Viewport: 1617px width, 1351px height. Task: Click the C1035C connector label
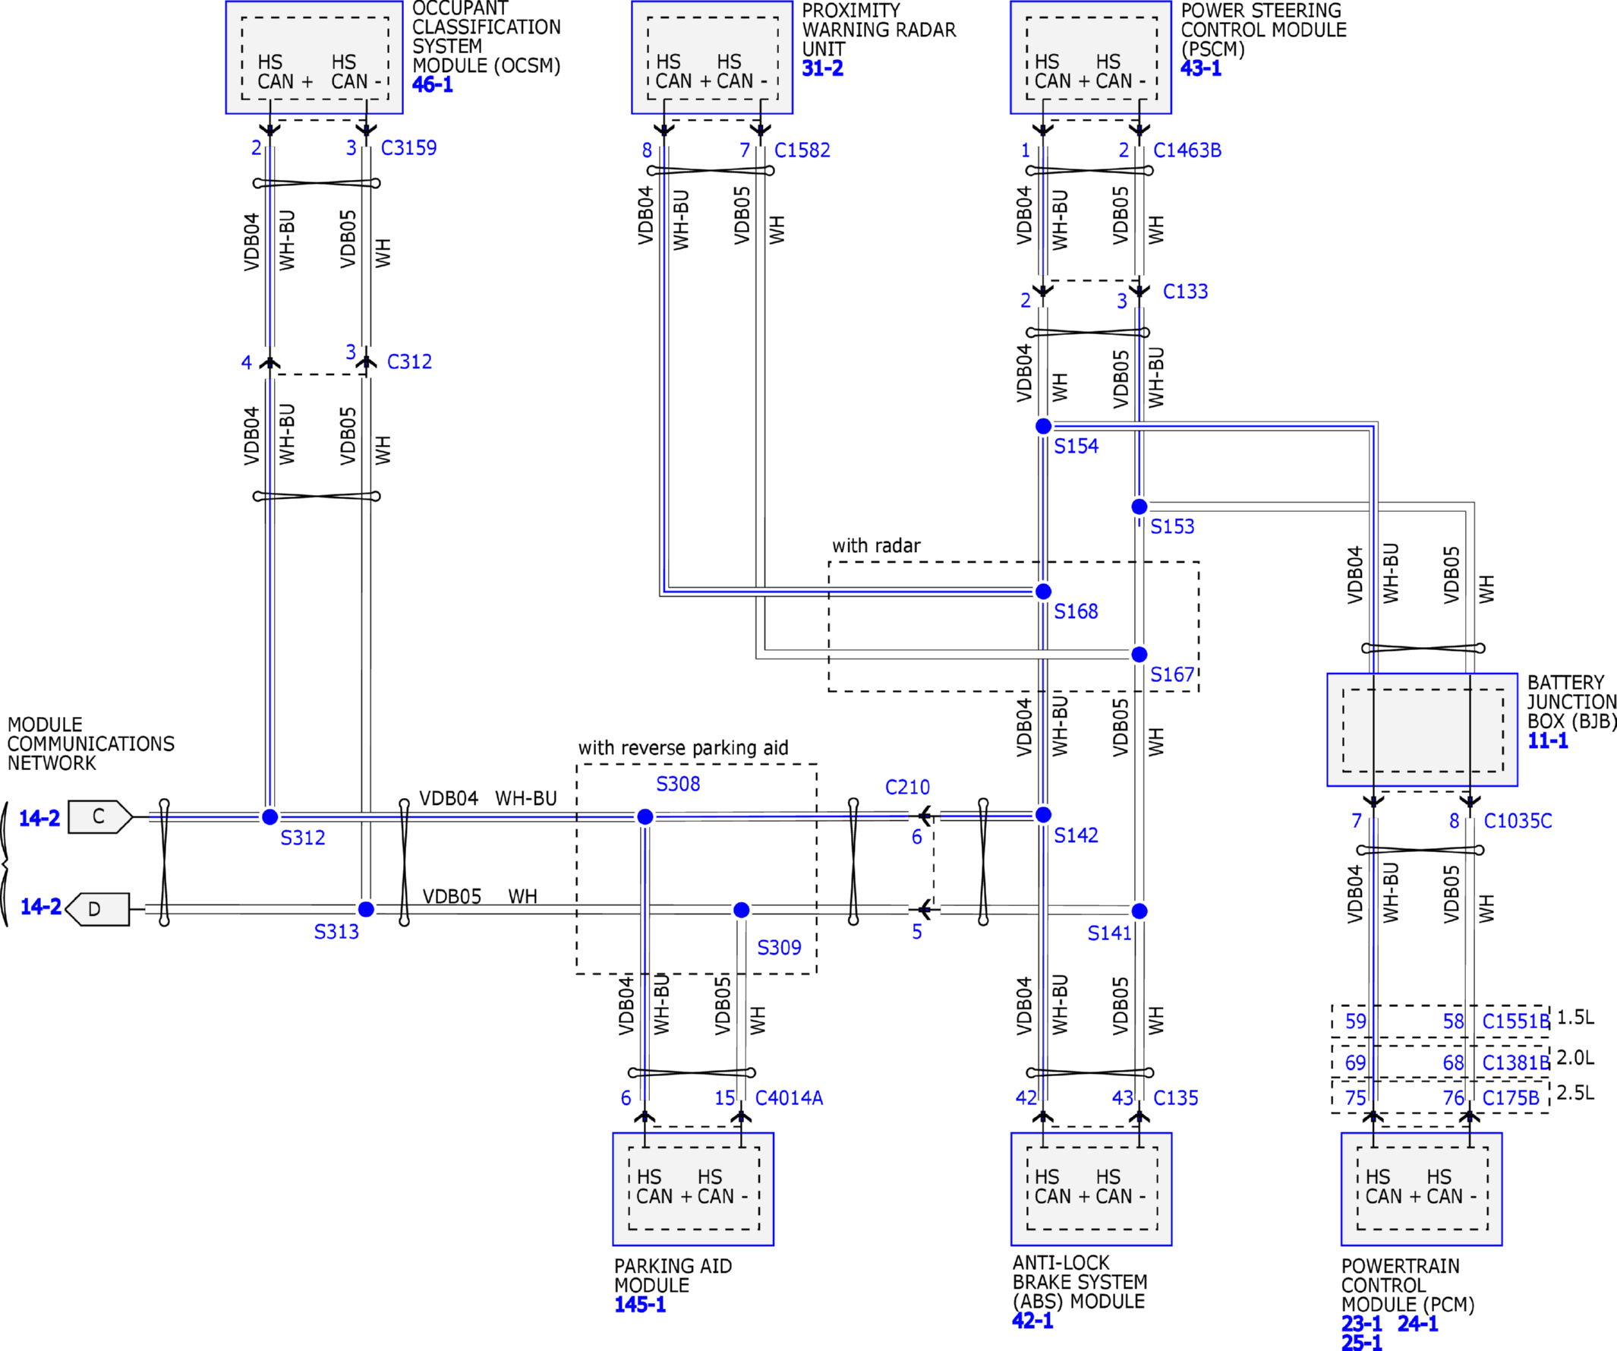(1517, 821)
